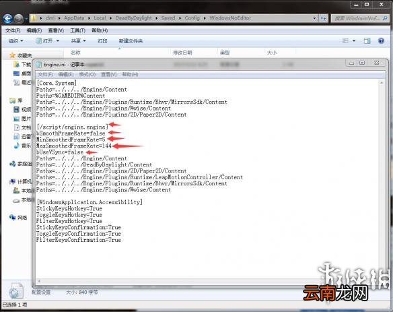Expand the 组织 organize dropdown
The width and height of the screenshot is (393, 312).
pyautogui.click(x=15, y=40)
